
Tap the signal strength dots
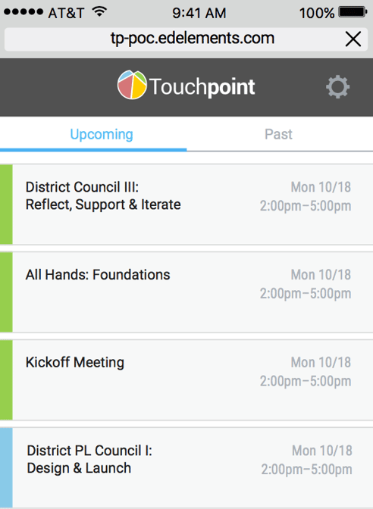tap(24, 12)
